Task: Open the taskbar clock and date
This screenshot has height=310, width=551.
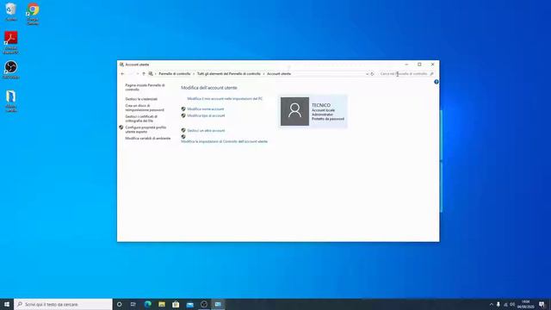Action: tap(526, 304)
